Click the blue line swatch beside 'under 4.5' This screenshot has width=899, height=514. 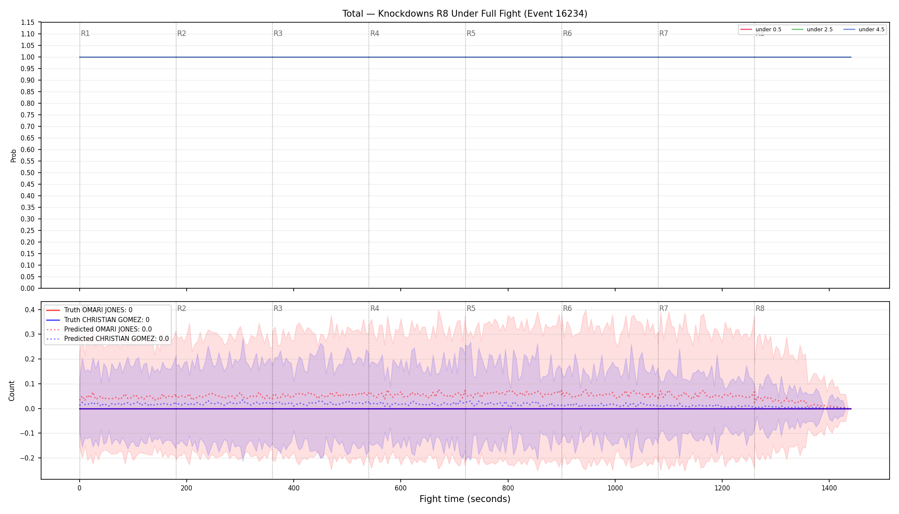[x=849, y=30]
